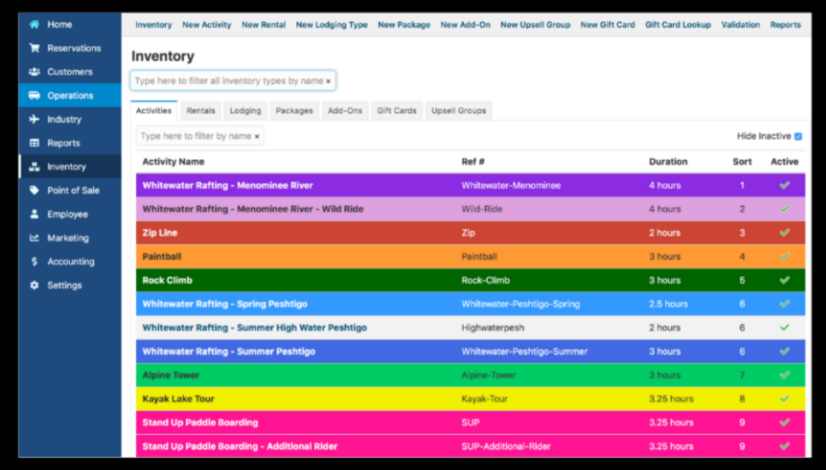
Task: Click the Customers people icon
Action: [34, 72]
